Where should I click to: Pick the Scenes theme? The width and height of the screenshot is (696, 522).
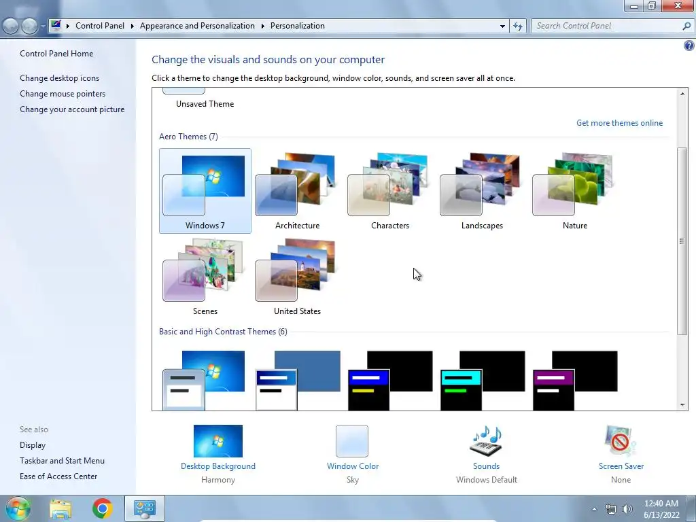pos(205,277)
